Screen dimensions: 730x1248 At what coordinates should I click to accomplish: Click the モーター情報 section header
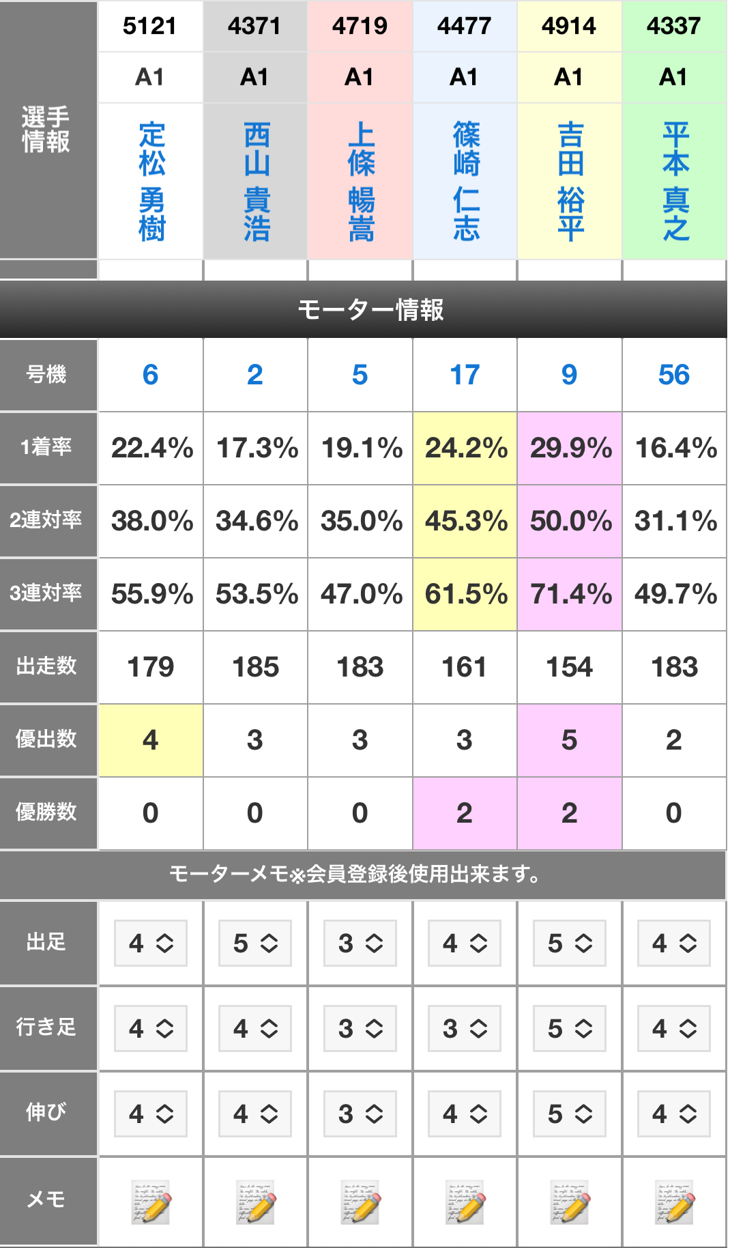(370, 310)
